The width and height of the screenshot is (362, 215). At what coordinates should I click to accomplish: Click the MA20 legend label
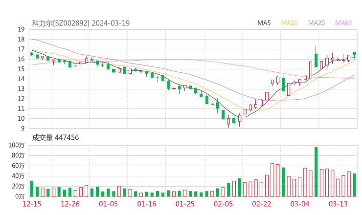317,23
